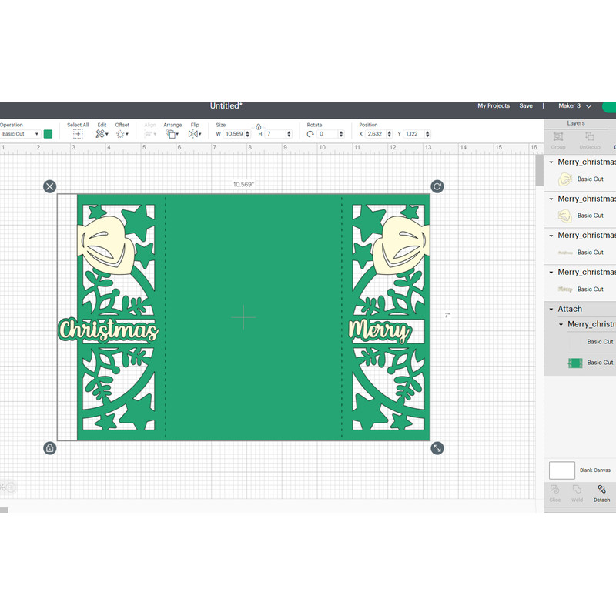Open the green operation color swatch

pyautogui.click(x=48, y=134)
